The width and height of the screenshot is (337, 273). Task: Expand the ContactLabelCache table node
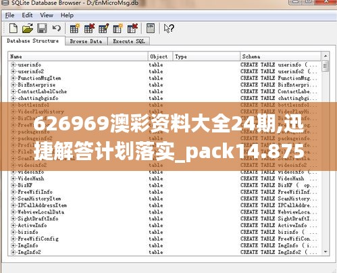point(13,92)
